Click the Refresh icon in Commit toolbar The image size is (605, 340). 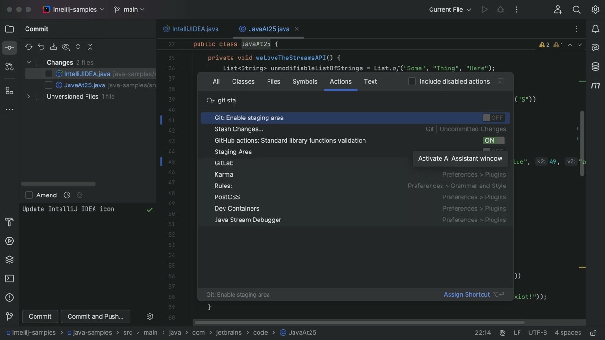pyautogui.click(x=29, y=47)
